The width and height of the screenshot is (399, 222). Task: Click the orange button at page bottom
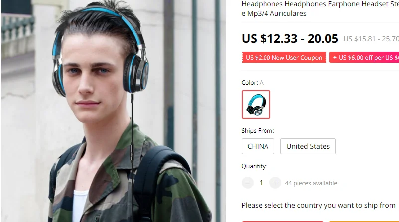coord(364,222)
